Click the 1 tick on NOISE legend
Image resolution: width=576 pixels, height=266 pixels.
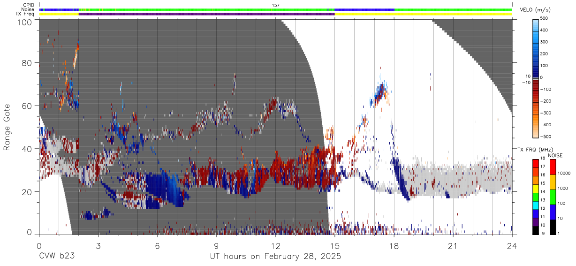pyautogui.click(x=559, y=234)
